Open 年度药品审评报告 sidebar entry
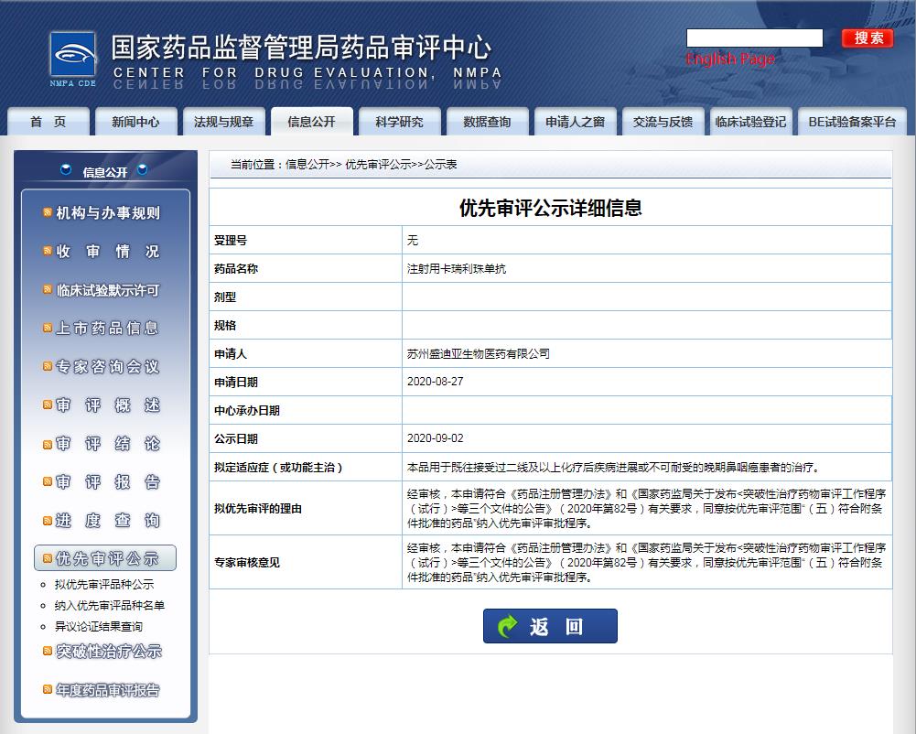 [x=108, y=689]
